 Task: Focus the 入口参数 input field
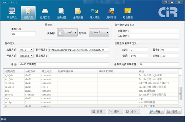pos(155,36)
